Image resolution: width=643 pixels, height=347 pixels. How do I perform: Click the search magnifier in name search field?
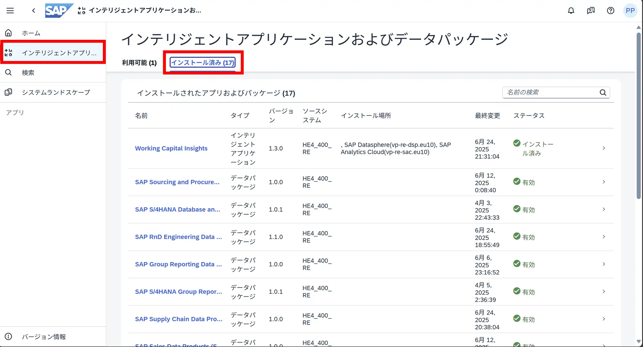point(603,92)
